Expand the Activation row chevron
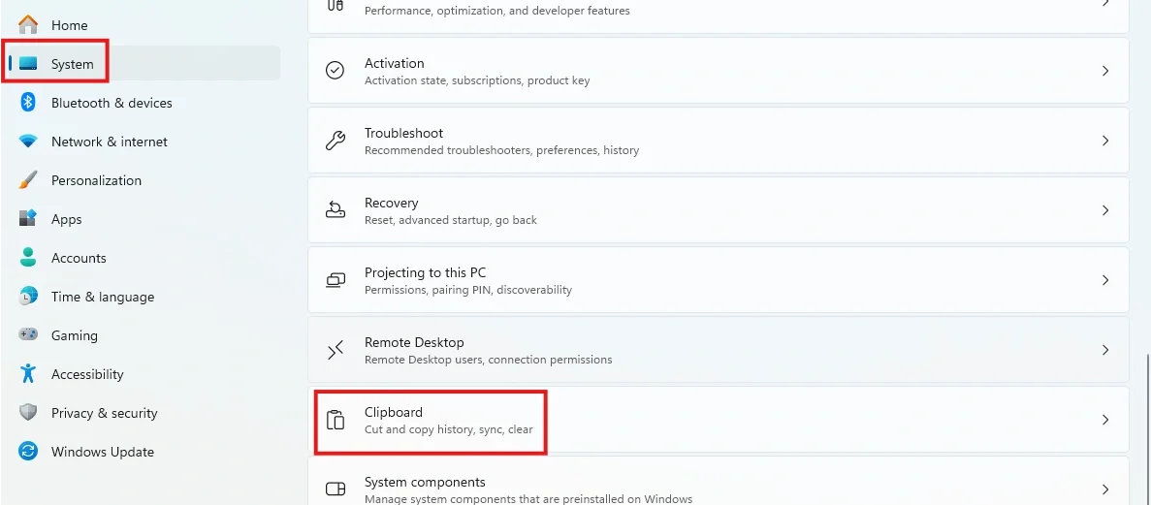Image resolution: width=1151 pixels, height=505 pixels. [x=1105, y=71]
